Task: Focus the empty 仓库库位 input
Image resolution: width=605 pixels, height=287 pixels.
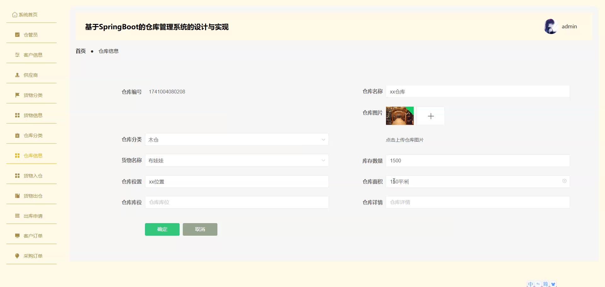Action: 237,202
